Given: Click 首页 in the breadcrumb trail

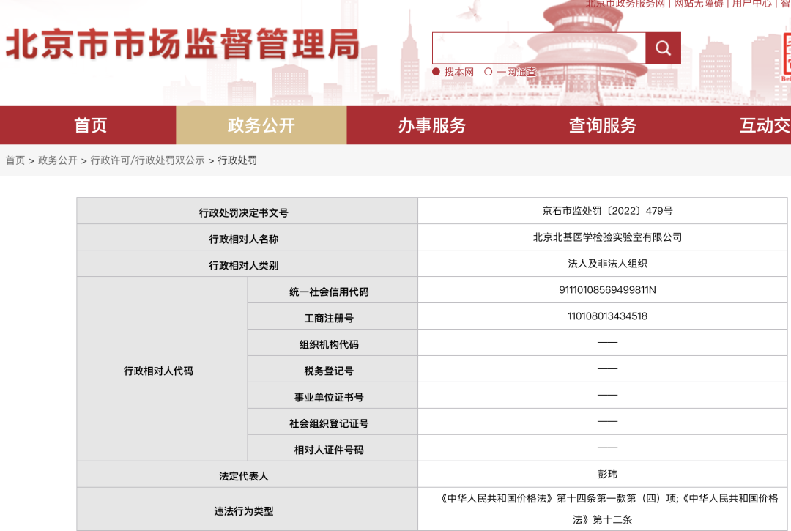Looking at the screenshot, I should coord(15,160).
